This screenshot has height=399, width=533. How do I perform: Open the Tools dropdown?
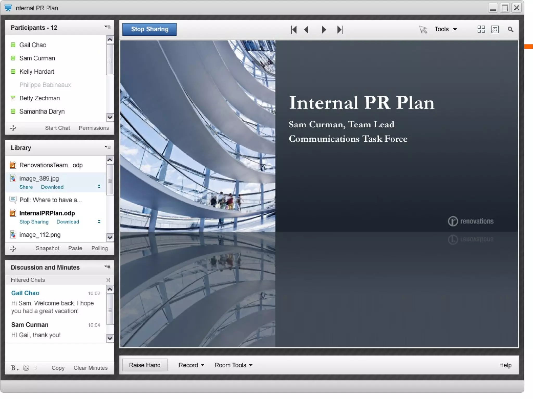(445, 29)
